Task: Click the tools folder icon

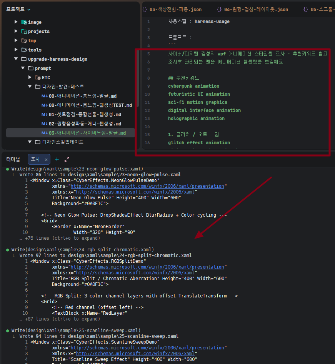Action: point(24,50)
